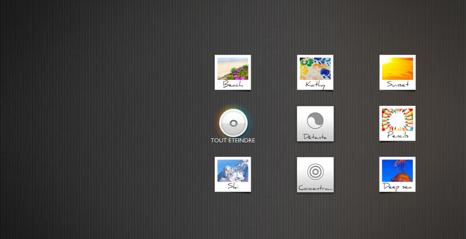Click the "Deep sea" caption text
Image resolution: width=466 pixels, height=239 pixels.
click(397, 187)
